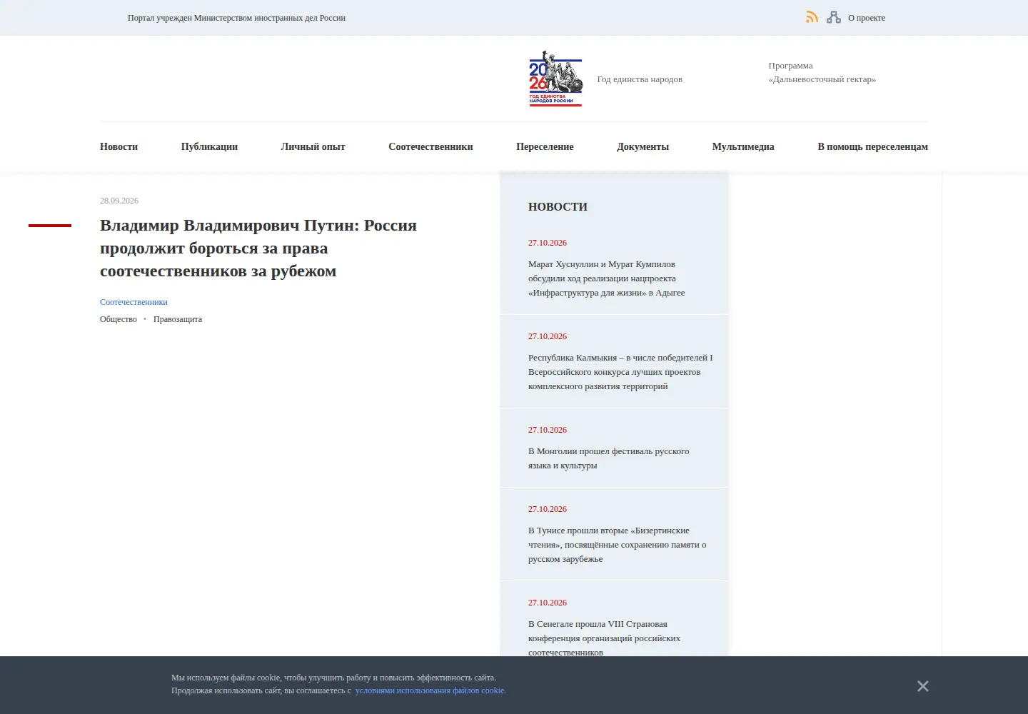Image resolution: width=1028 pixels, height=714 pixels.
Task: Go to the Мультимедиа section
Action: coord(743,146)
